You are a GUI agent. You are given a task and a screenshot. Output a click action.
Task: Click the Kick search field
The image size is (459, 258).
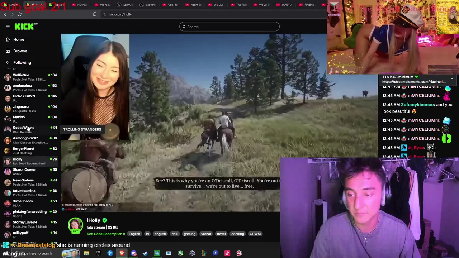[229, 27]
